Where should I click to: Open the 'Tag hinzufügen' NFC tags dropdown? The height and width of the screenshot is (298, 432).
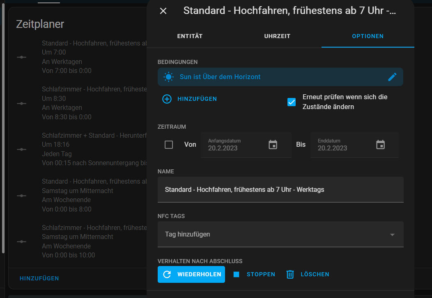point(280,234)
